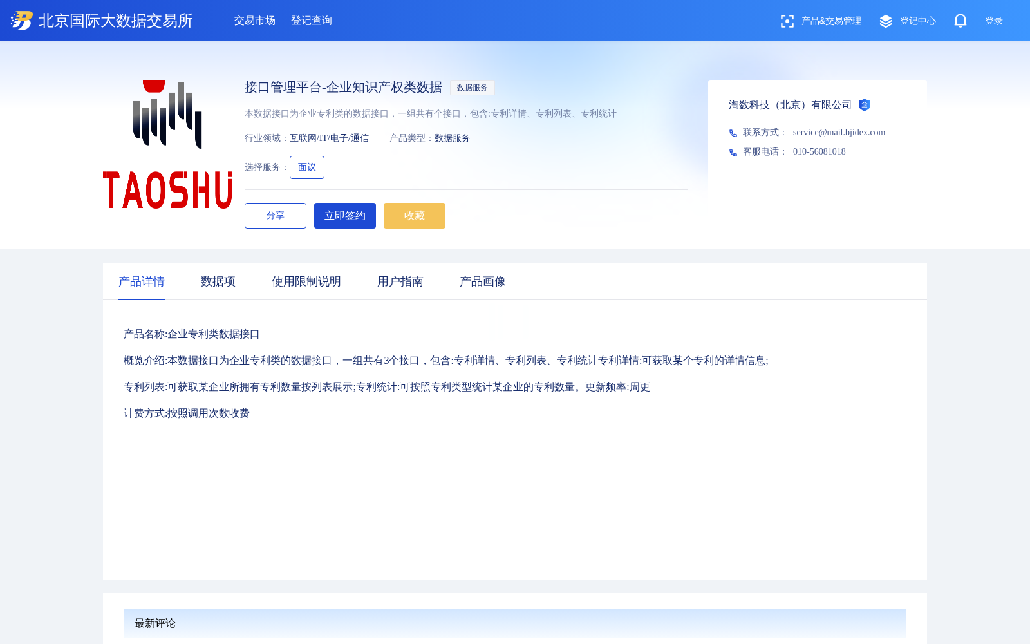Screen dimensions: 1030x644
Task: Click phone icon beside 联系方式
Action: pos(733,133)
